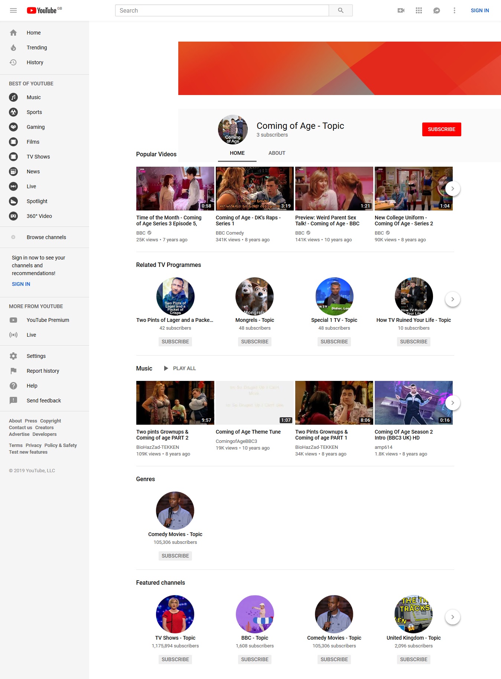
Task: Open Live under More from YouTube
Action: click(x=45, y=335)
